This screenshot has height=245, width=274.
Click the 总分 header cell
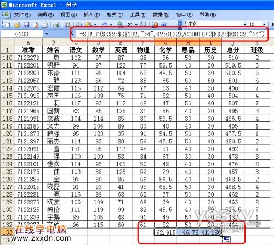pyautogui.click(x=233, y=50)
